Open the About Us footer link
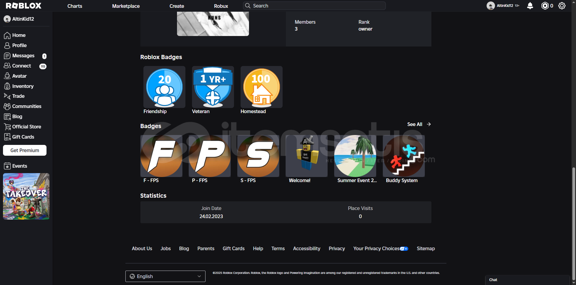This screenshot has width=576, height=285. coord(142,248)
